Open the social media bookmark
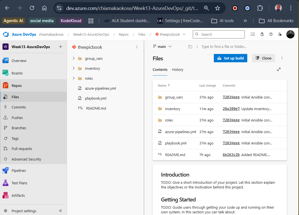 tap(42, 21)
